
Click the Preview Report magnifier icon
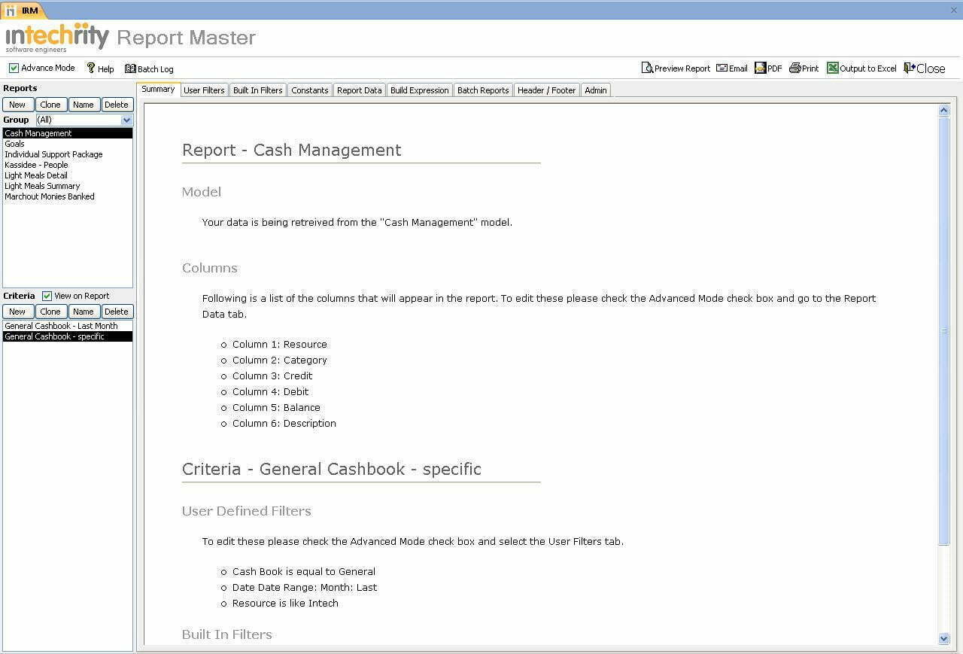coord(647,68)
